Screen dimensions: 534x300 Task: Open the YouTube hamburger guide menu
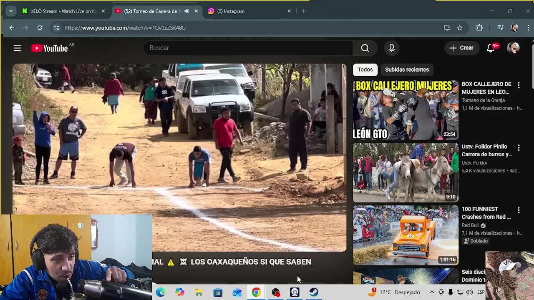(17, 48)
